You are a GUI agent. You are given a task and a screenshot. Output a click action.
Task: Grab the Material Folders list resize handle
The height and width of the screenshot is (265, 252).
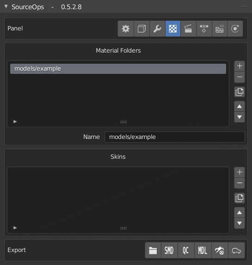pyautogui.click(x=123, y=122)
